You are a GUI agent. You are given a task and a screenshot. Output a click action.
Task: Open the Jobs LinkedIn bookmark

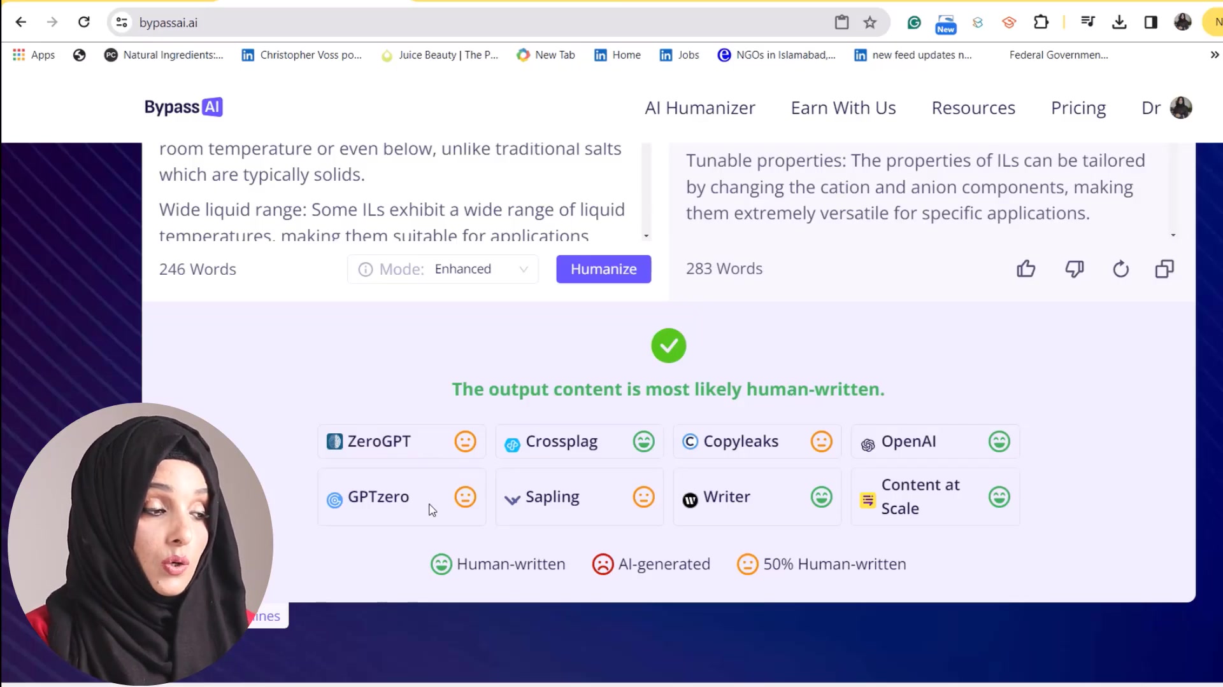pos(679,55)
